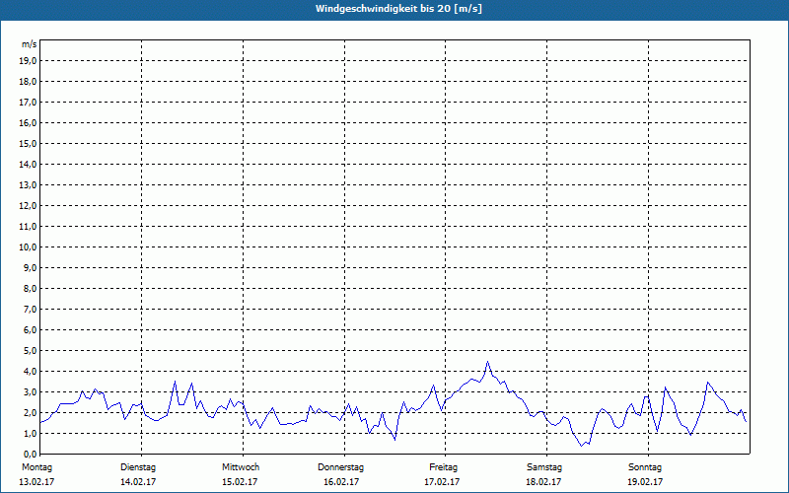Select the Montag day label

[36, 466]
